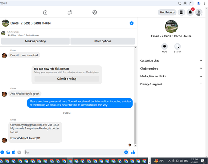Open the volume speaker tray icon
208x164 pixels.
pyautogui.click(x=181, y=161)
